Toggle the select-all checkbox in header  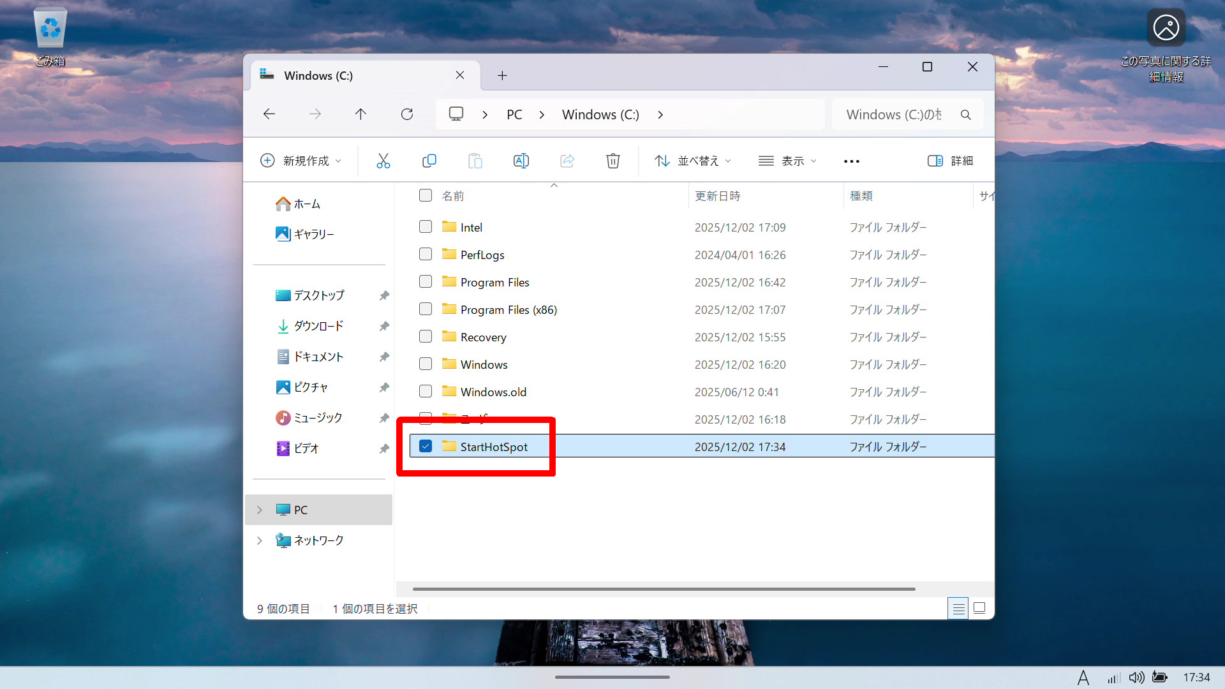pyautogui.click(x=426, y=196)
